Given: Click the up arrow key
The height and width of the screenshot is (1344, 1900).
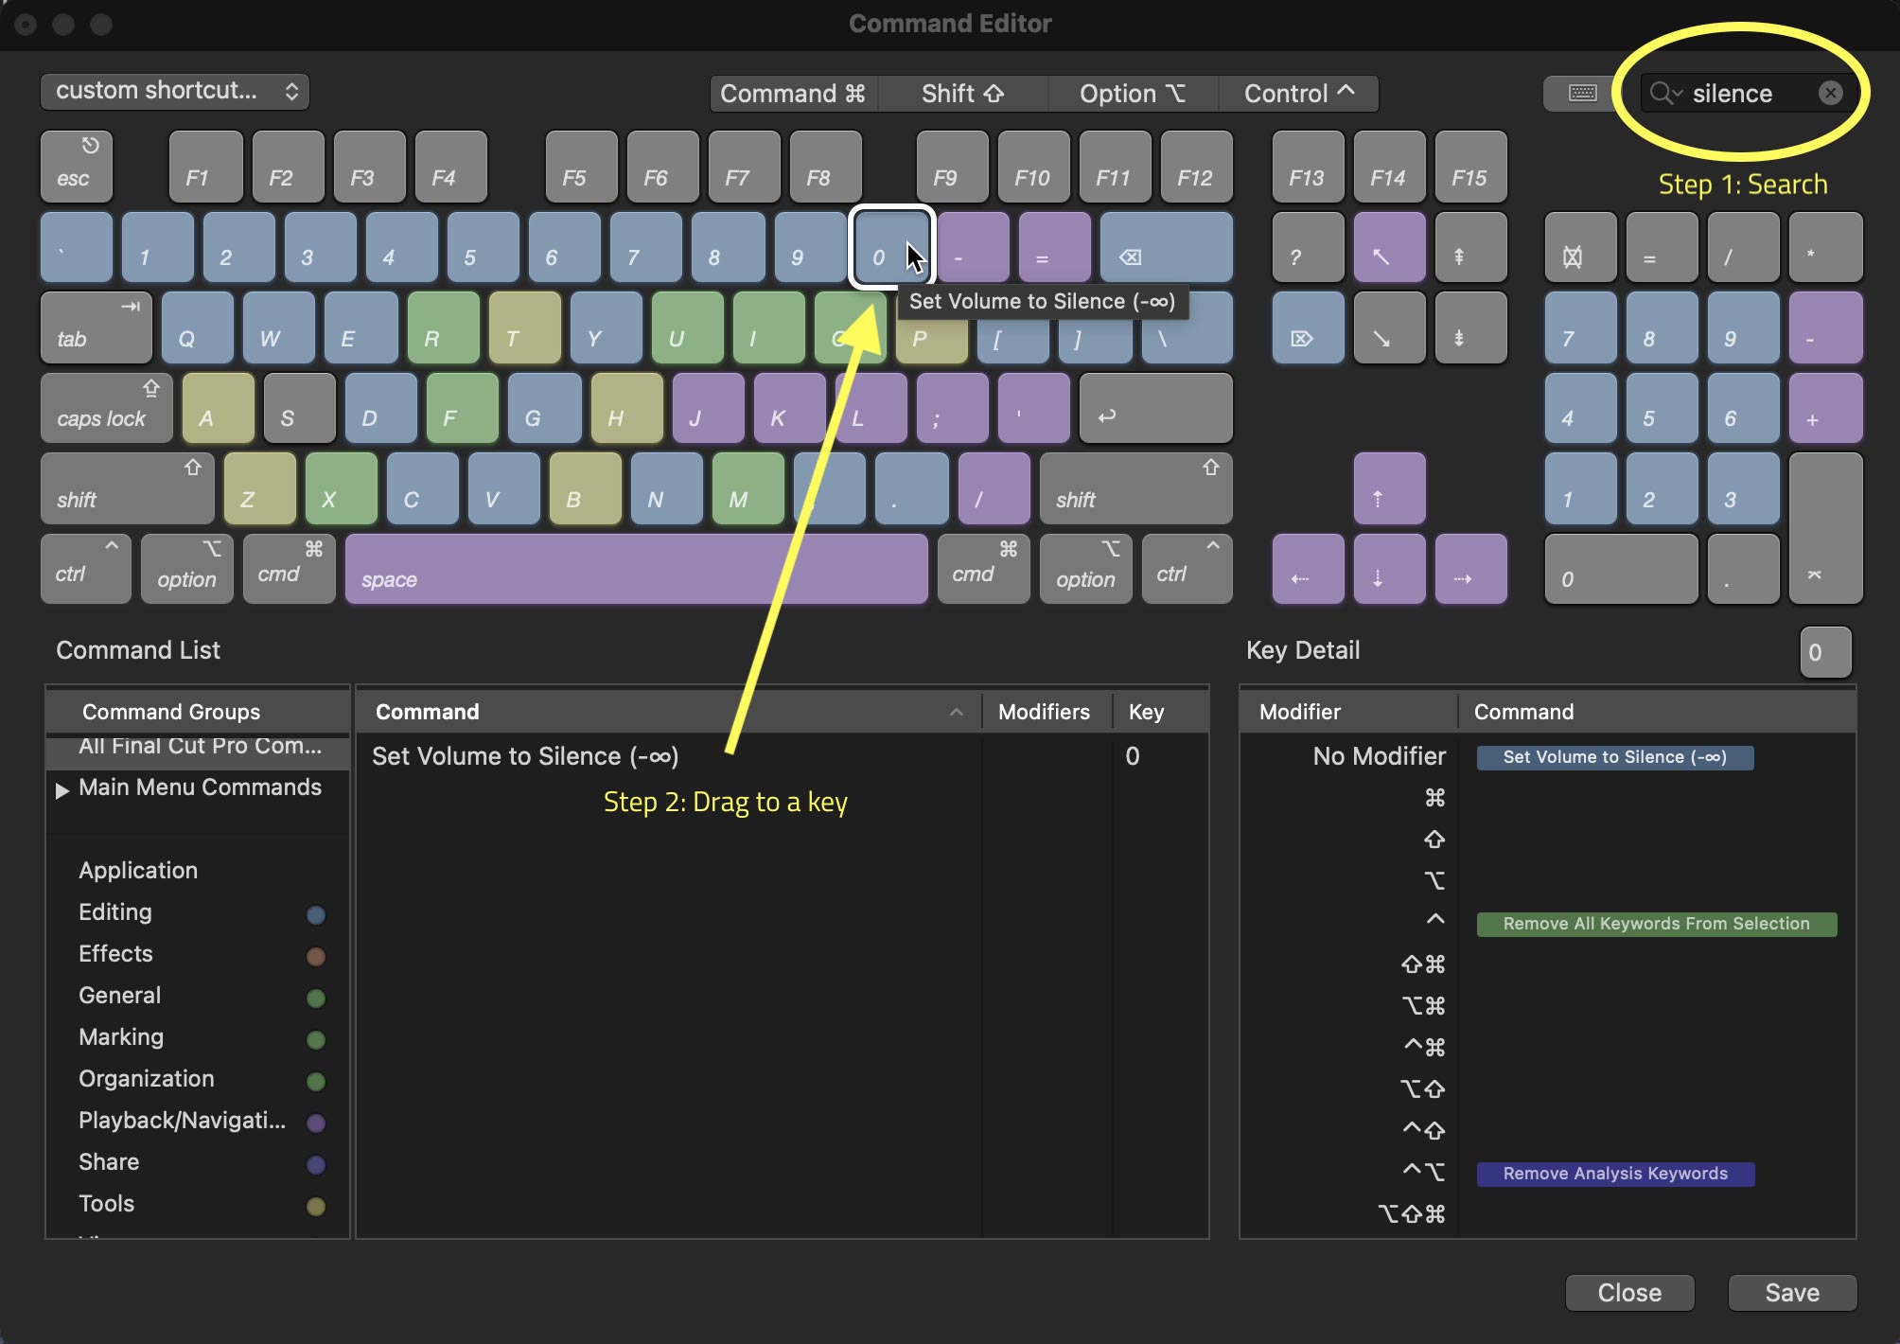Looking at the screenshot, I should point(1389,488).
